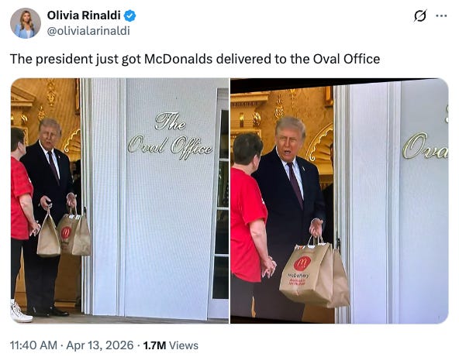Click the McDonald's logo bag in right photo
The width and height of the screenshot is (459, 357).
pos(307,274)
